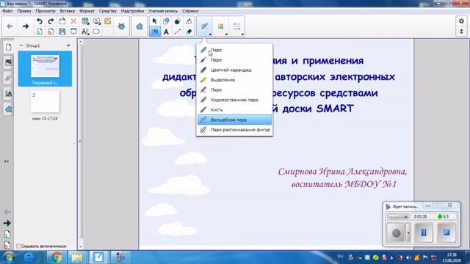This screenshot has height=264, width=470.
Task: Expand the pen types dropdown button
Action: coord(205,26)
